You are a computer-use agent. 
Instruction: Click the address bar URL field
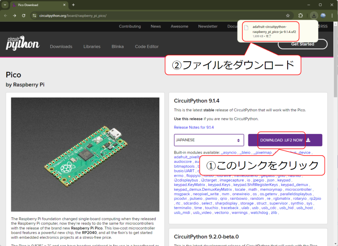[162, 15]
